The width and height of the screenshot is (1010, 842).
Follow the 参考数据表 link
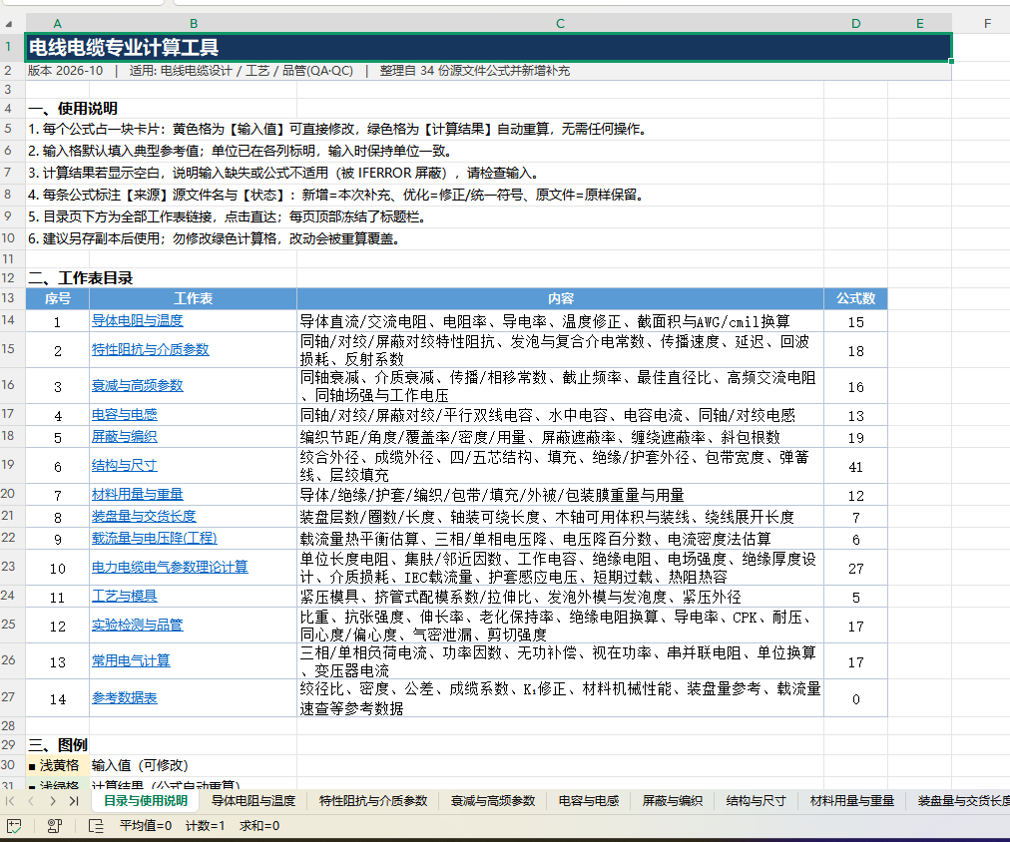tap(125, 697)
